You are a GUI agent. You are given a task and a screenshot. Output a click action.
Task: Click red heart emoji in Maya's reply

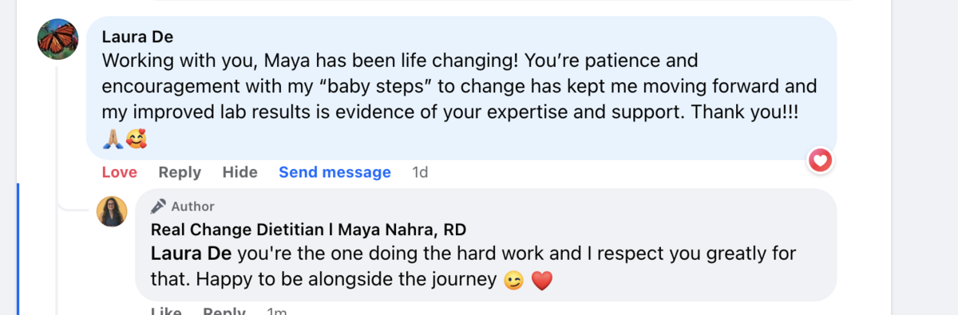pos(541,281)
